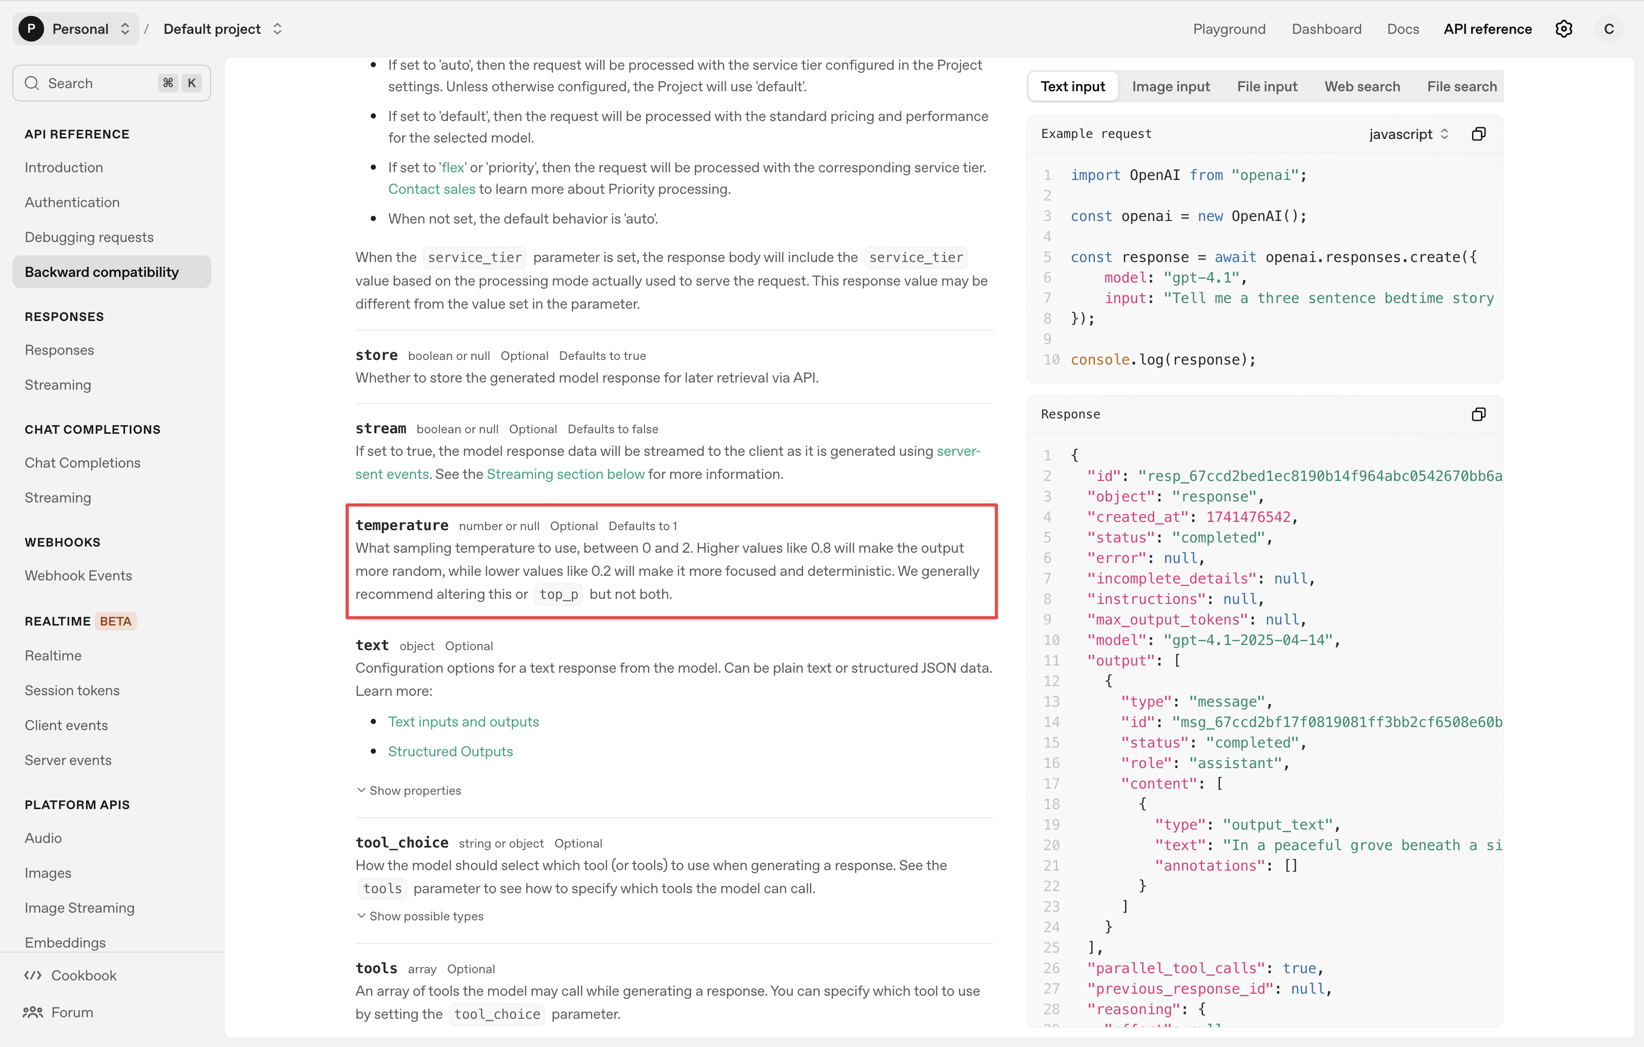1644x1047 pixels.
Task: Open the C user avatar menu
Action: click(1609, 29)
